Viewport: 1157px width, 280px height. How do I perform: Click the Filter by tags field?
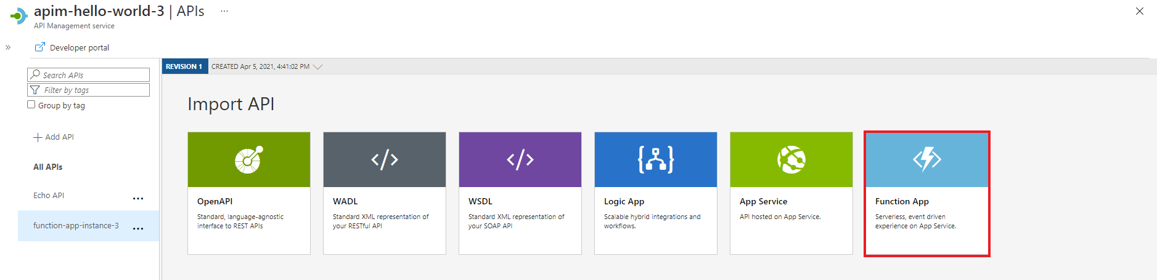(x=92, y=90)
